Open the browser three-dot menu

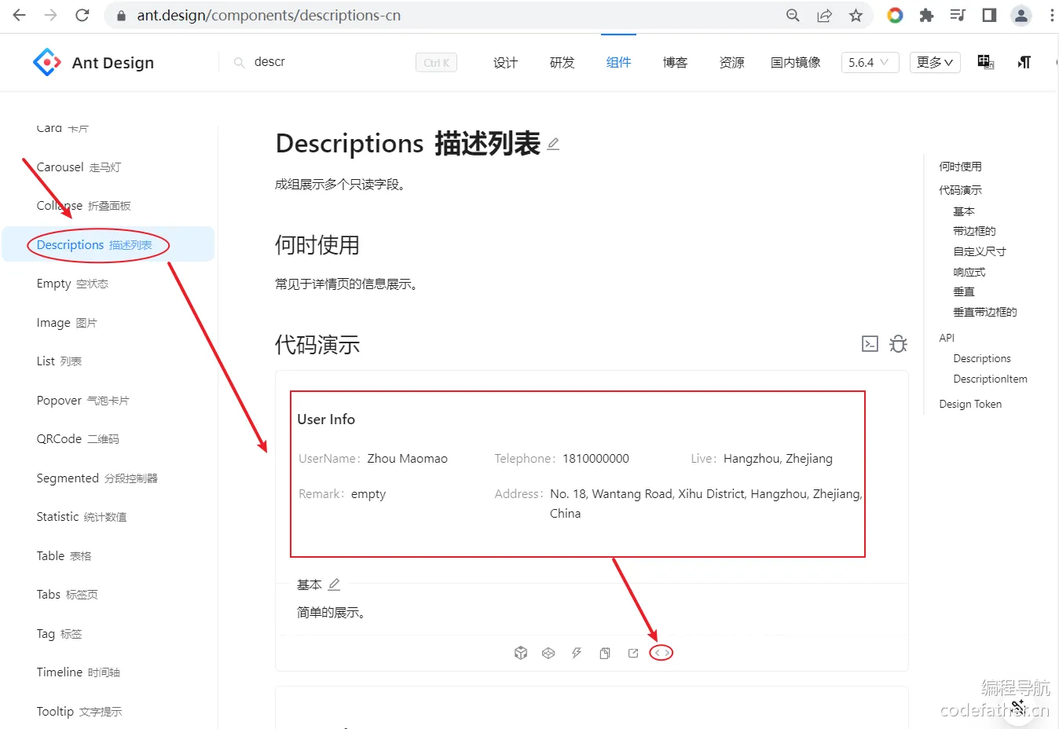click(1051, 16)
